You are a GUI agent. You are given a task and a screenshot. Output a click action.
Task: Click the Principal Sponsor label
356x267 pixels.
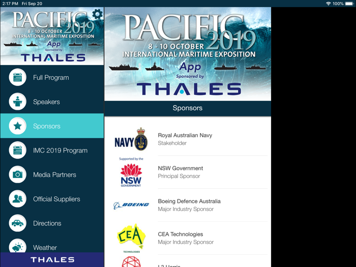point(179,176)
